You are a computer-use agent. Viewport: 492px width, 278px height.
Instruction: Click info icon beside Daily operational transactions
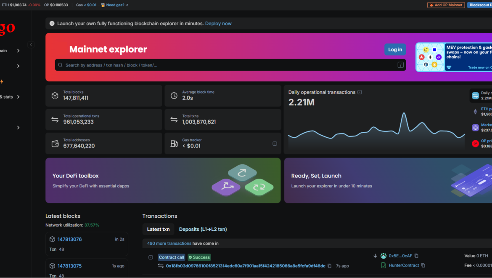[360, 92]
